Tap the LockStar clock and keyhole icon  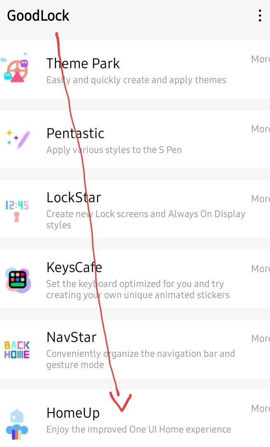point(17,210)
